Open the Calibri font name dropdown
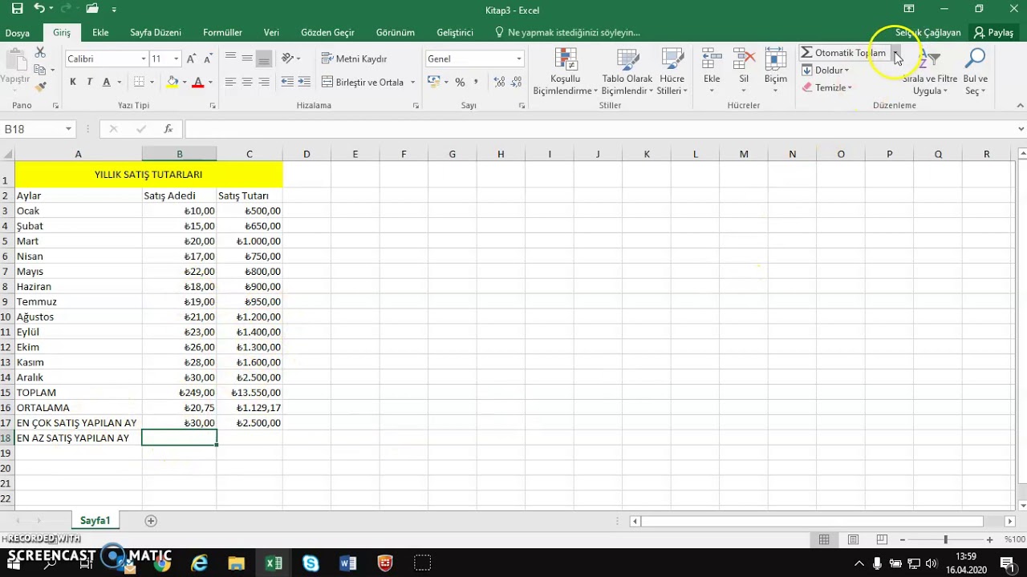 pos(144,59)
